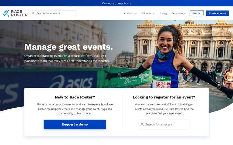Click the Request a demo button
Viewport: 233px width, 145px height.
tap(75, 124)
